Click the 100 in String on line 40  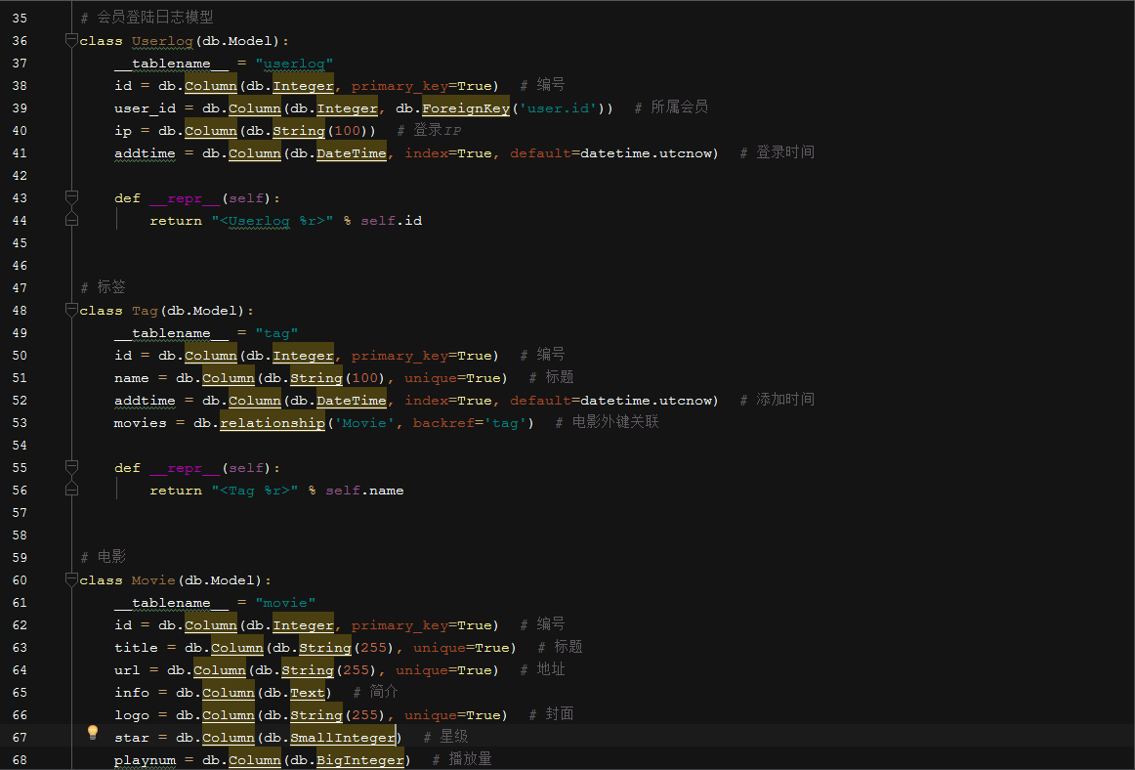click(347, 131)
